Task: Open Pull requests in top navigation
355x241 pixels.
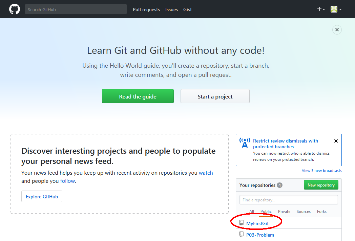Action: coord(146,9)
